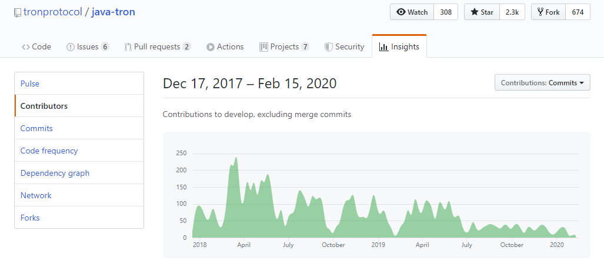
Task: Star the repository
Action: (482, 12)
